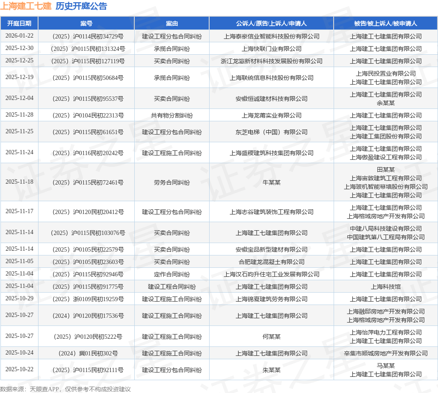438x393 pixels.
Task: Click defendant 辛集市顺城房地产开发有限公司
Action: pos(386,353)
